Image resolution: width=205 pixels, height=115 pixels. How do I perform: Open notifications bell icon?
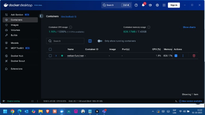click(143, 5)
